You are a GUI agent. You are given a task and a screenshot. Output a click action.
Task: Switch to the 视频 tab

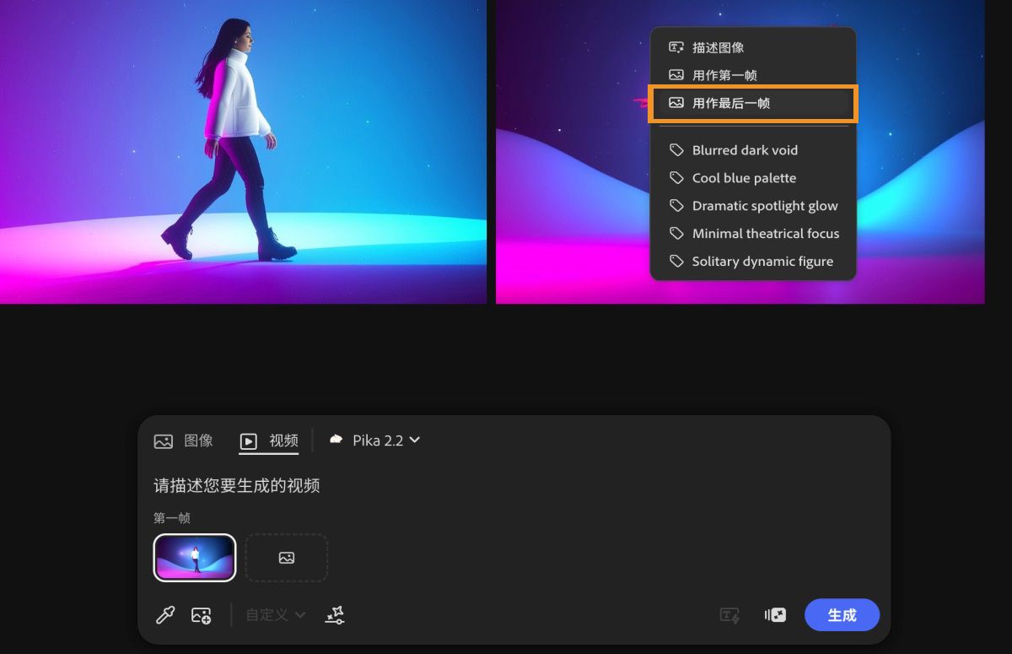269,441
